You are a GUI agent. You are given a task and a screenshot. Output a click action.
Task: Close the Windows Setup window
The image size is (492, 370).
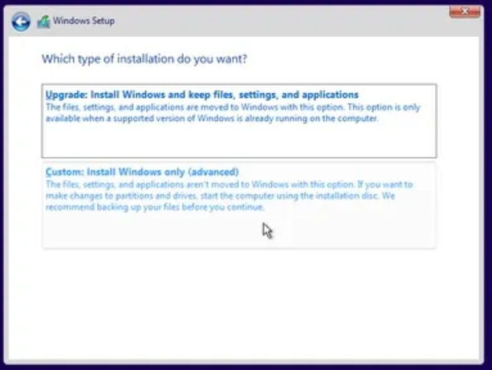pyautogui.click(x=465, y=12)
